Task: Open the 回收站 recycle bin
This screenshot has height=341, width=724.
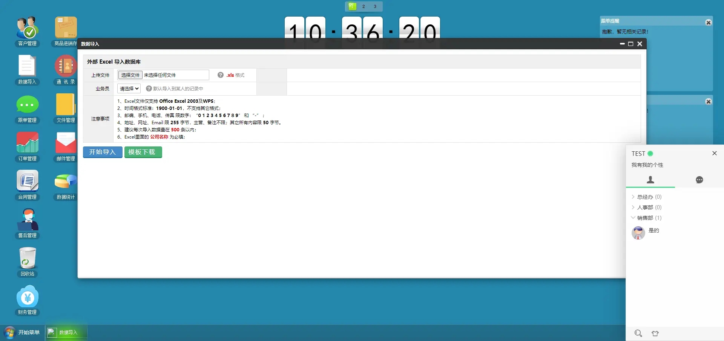Action: pyautogui.click(x=28, y=258)
